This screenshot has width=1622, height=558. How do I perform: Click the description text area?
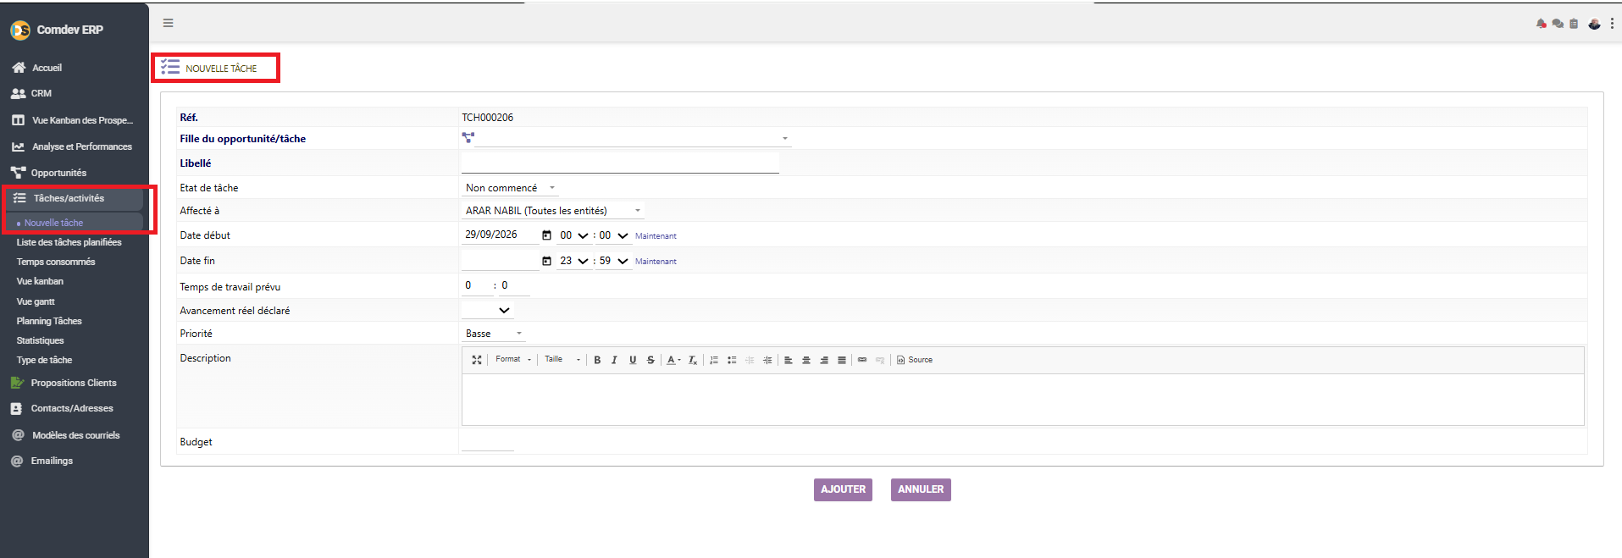(1022, 399)
